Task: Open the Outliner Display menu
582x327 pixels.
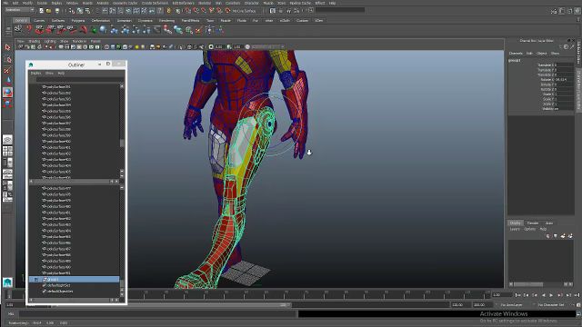Action: pyautogui.click(x=35, y=73)
